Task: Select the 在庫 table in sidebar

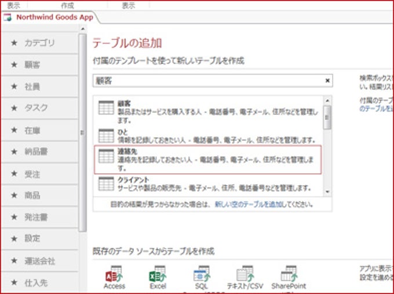Action: coord(39,130)
